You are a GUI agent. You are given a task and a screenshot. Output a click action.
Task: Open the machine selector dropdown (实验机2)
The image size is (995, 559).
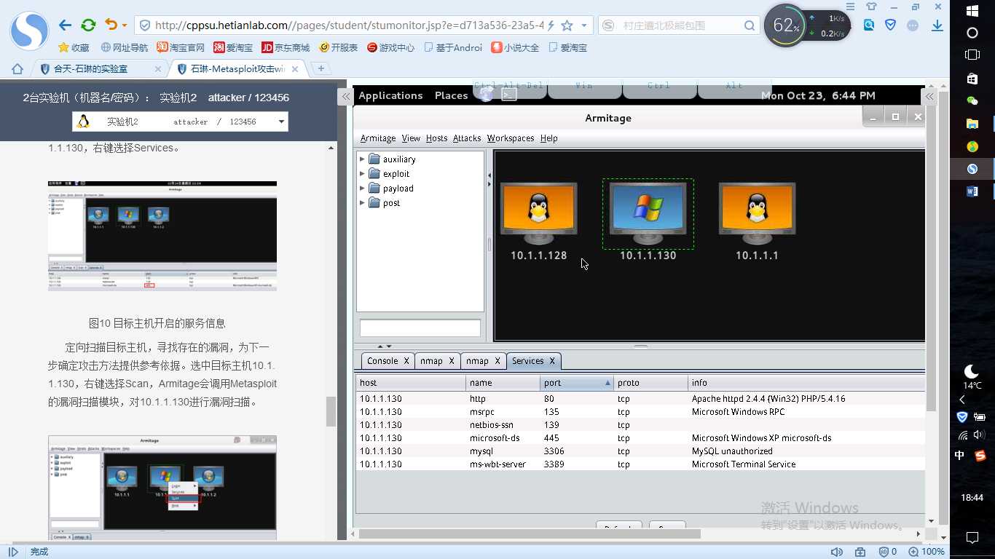pyautogui.click(x=180, y=122)
